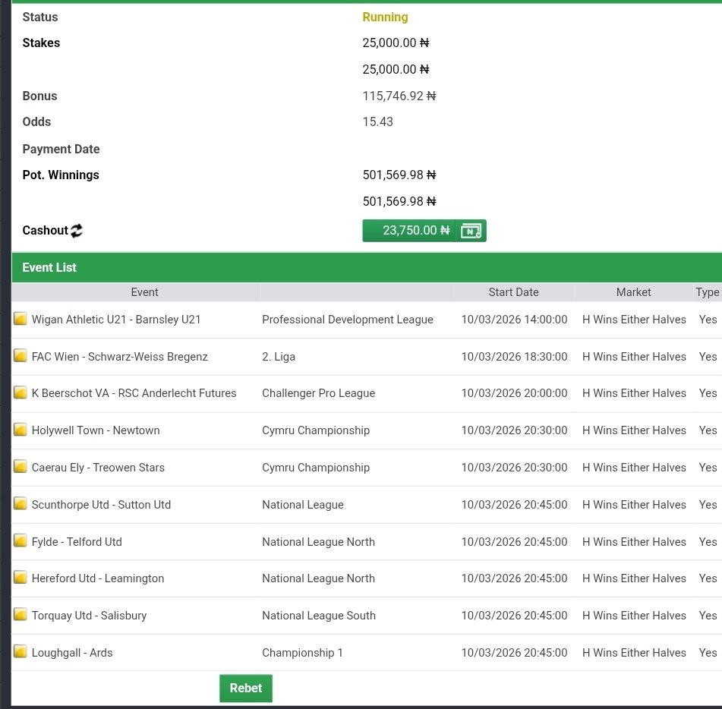Screen dimensions: 722x709
Task: Click start date 10/03/2026 20:00:00
Action: coord(514,393)
